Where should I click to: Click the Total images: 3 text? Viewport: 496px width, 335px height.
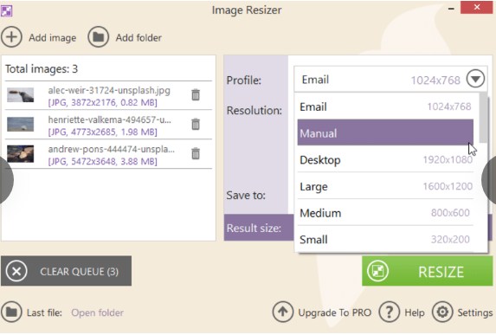coord(42,69)
